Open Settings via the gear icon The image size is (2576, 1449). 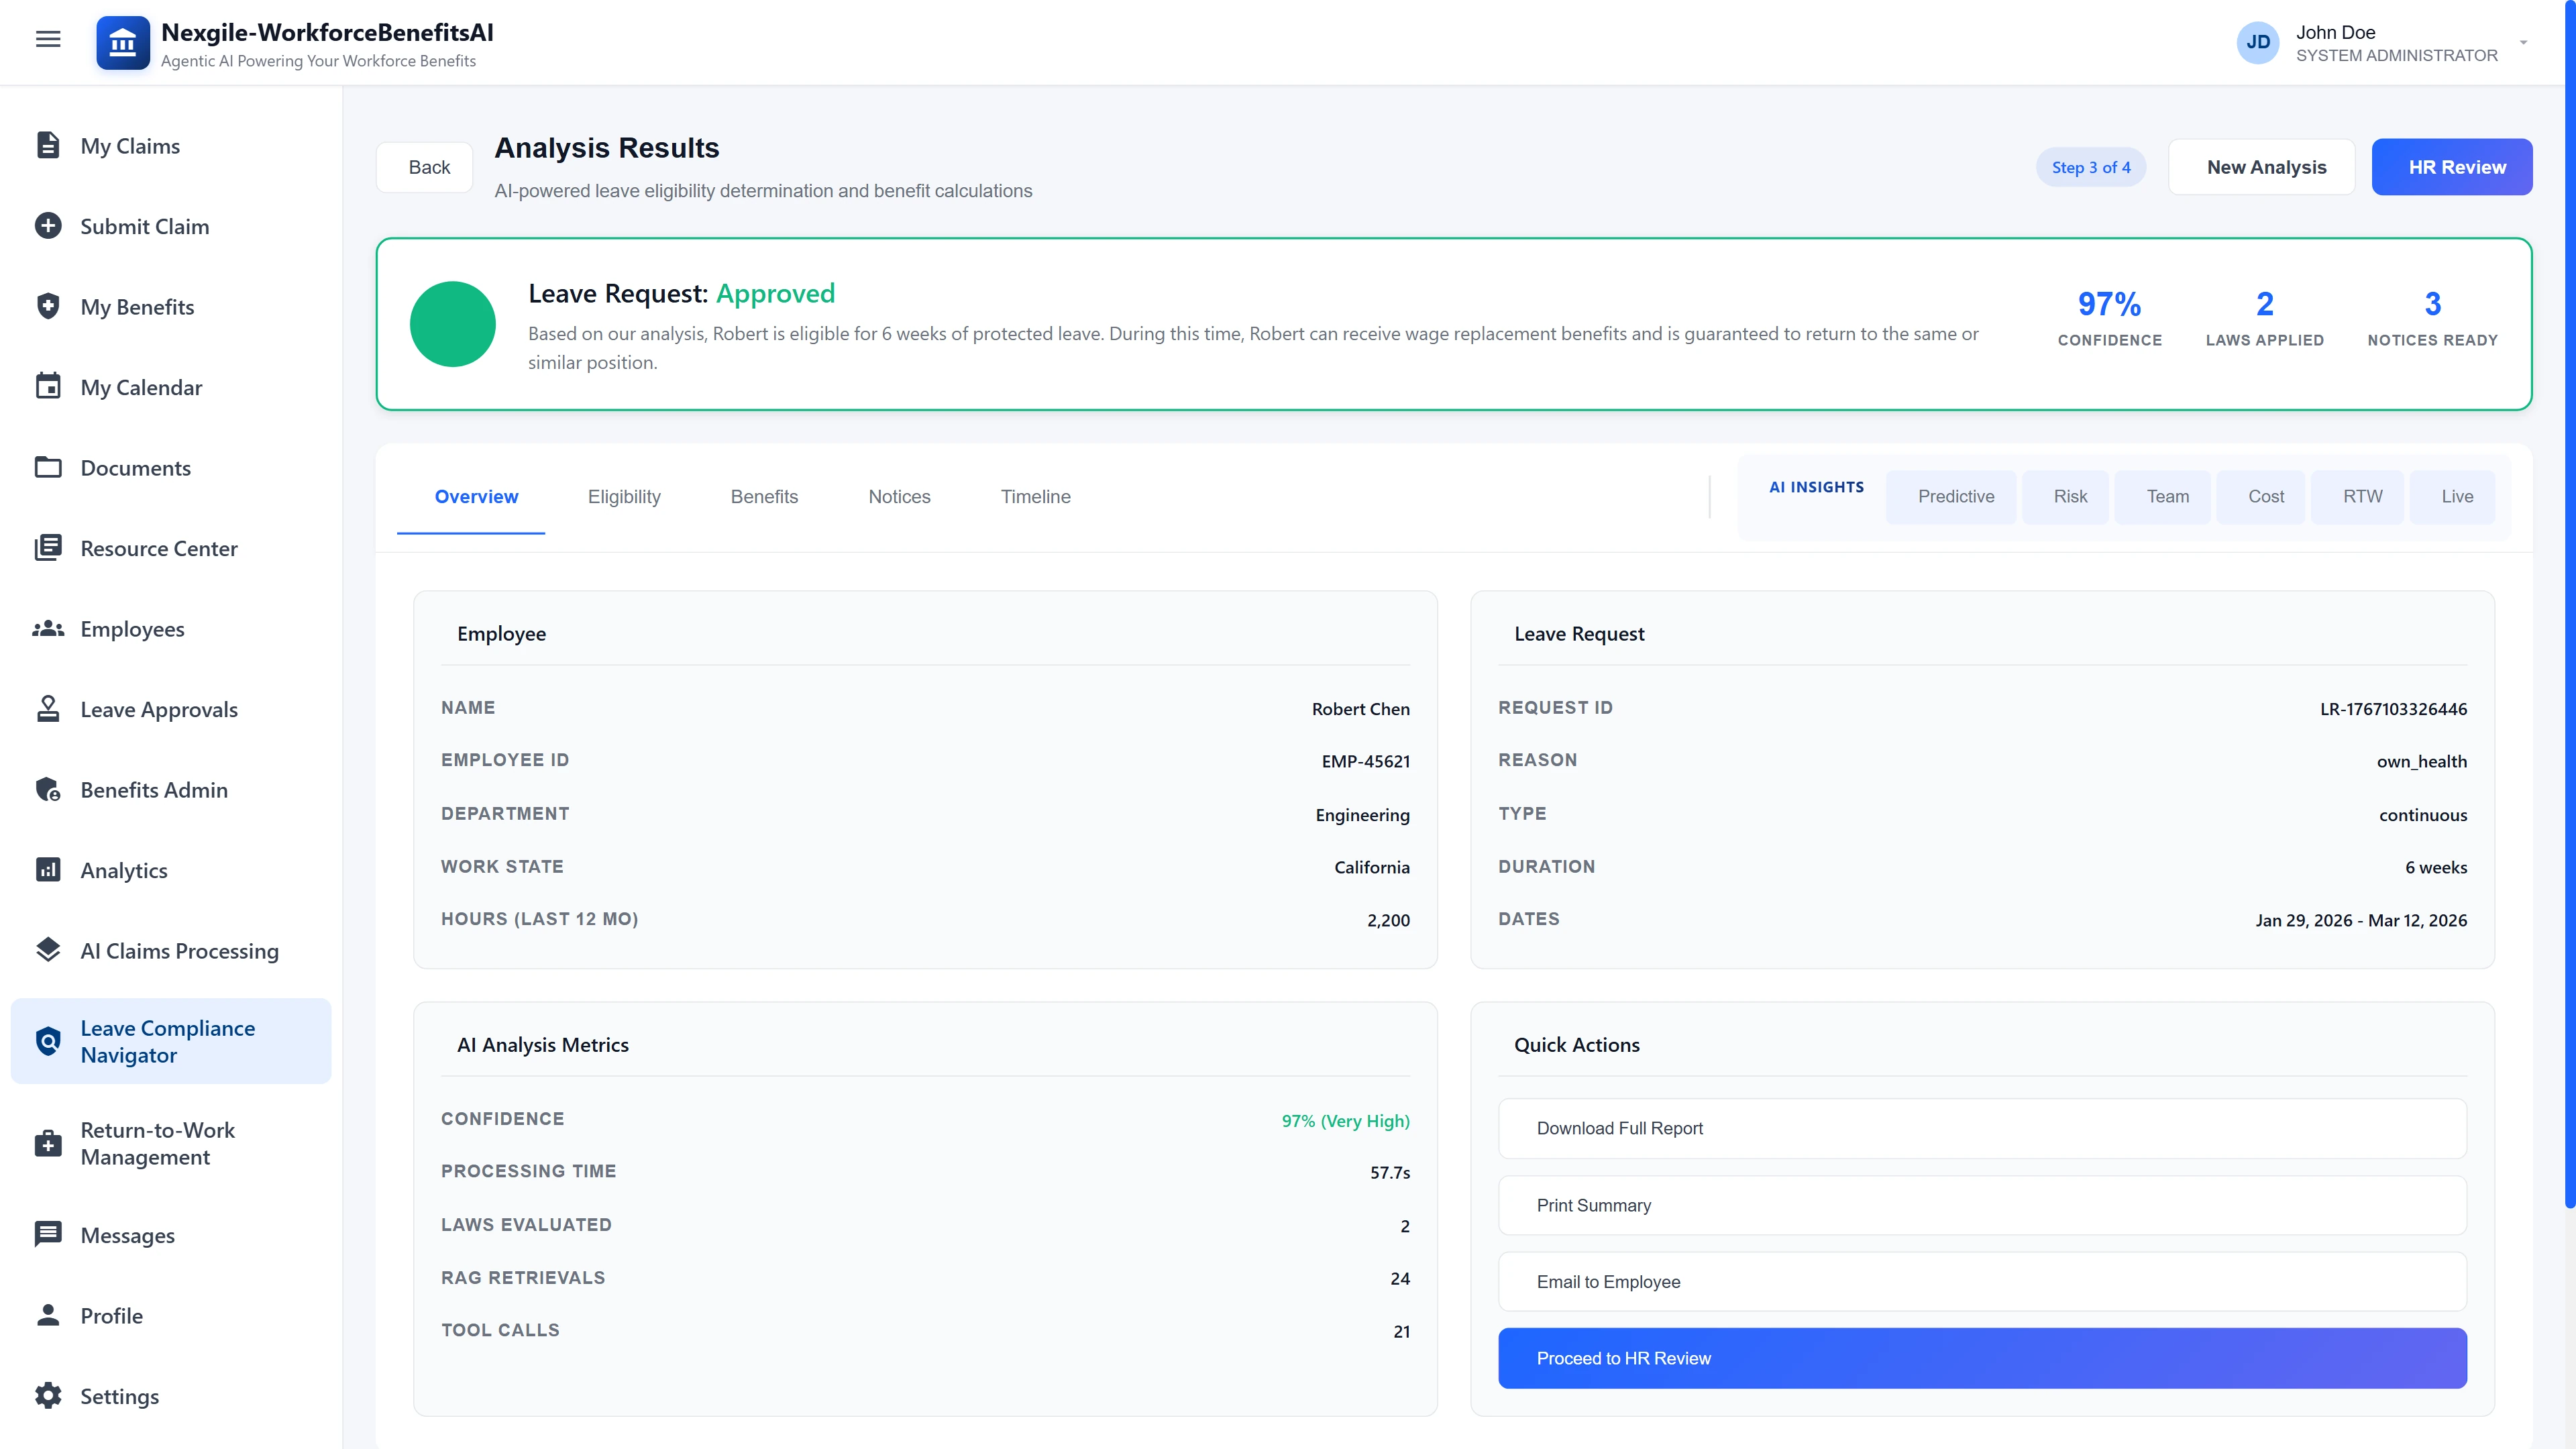click(49, 1396)
